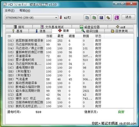Image resolution: width=139 pixels, height=127 pixels.
Task: Click the purple download arrow icon
Action: click(116, 17)
